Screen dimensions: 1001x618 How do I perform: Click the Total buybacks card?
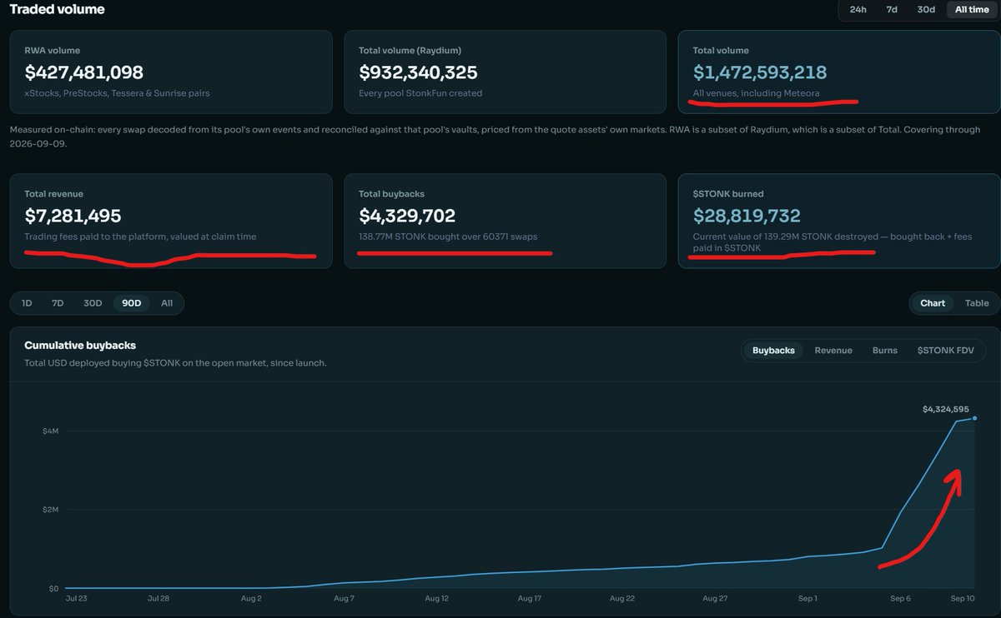click(x=506, y=221)
